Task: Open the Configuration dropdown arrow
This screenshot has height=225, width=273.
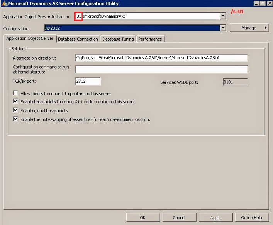Action: click(223, 28)
